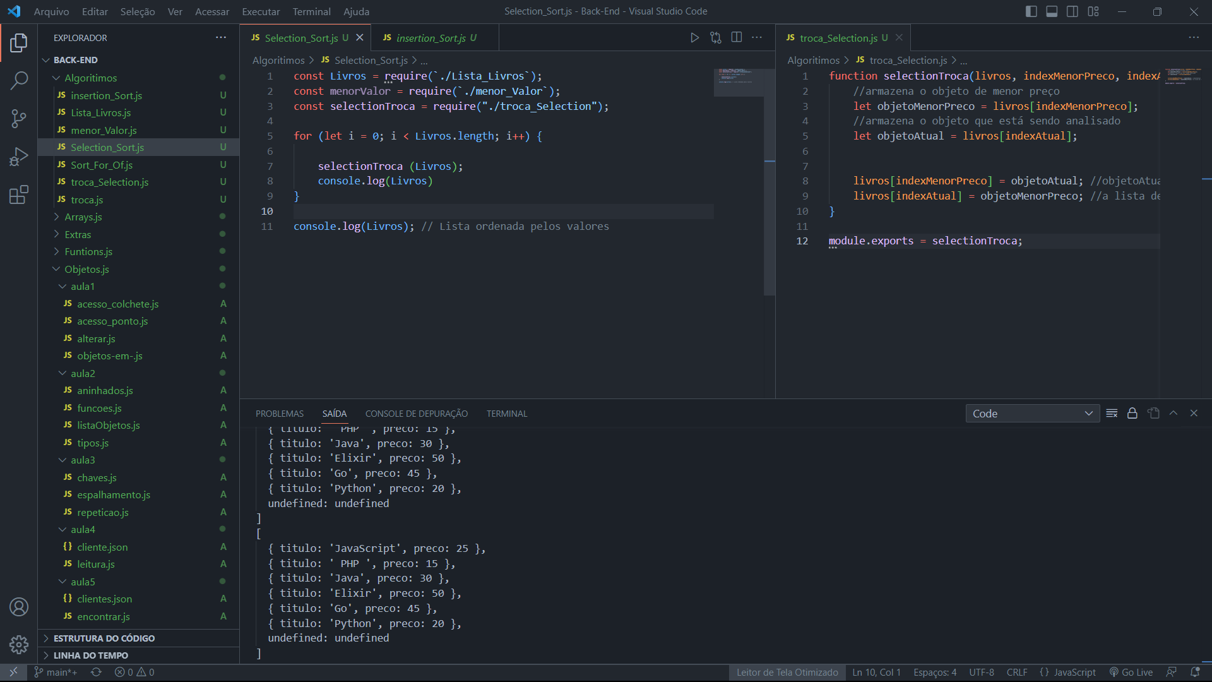Open notifications bell in status bar
The image size is (1212, 682).
(x=1195, y=673)
